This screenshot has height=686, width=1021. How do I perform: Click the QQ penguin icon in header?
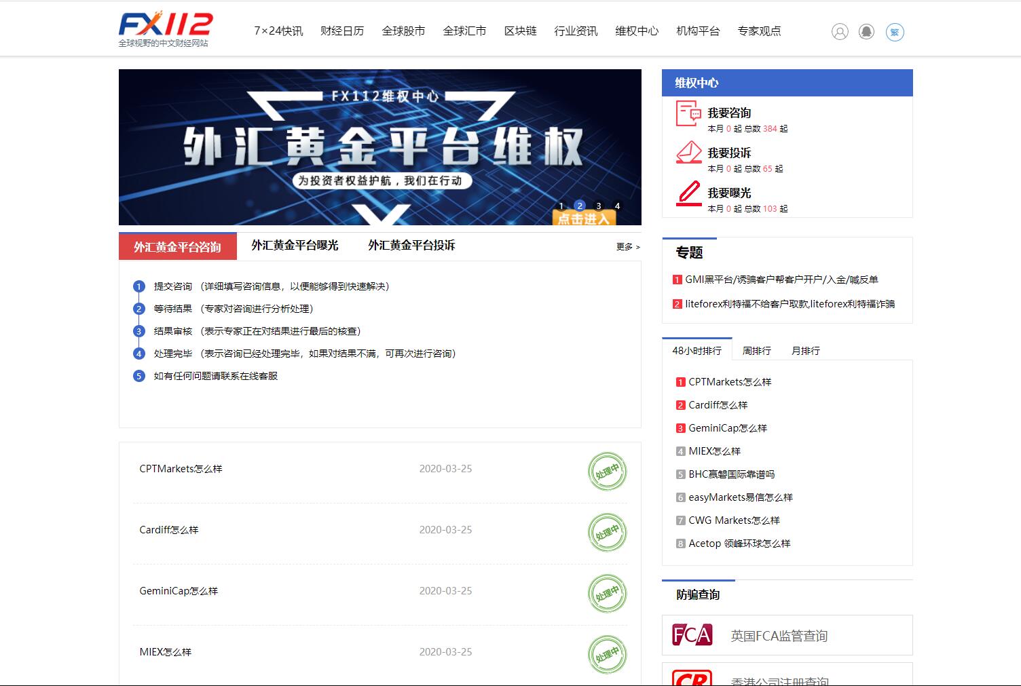tap(866, 32)
